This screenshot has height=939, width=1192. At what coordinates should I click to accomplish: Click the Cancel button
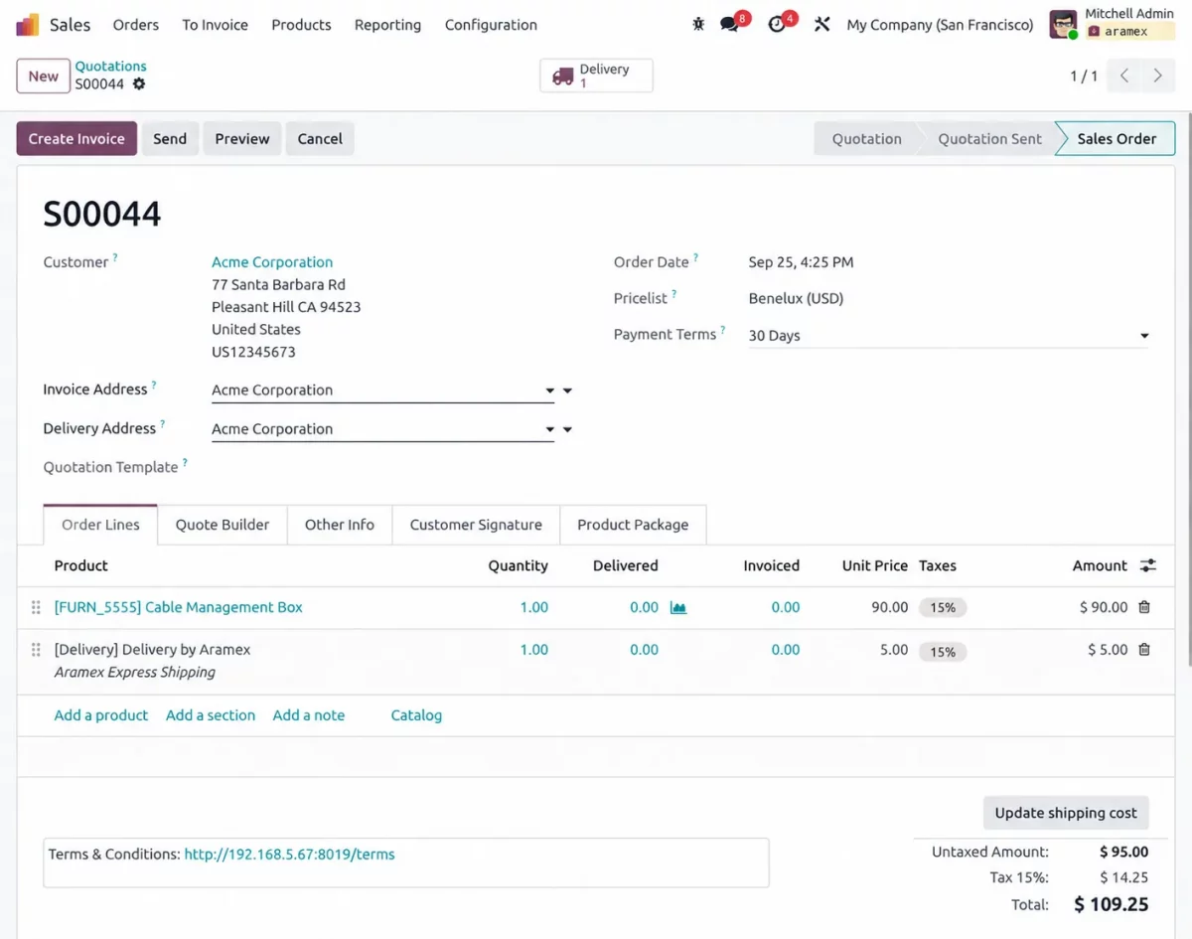320,139
